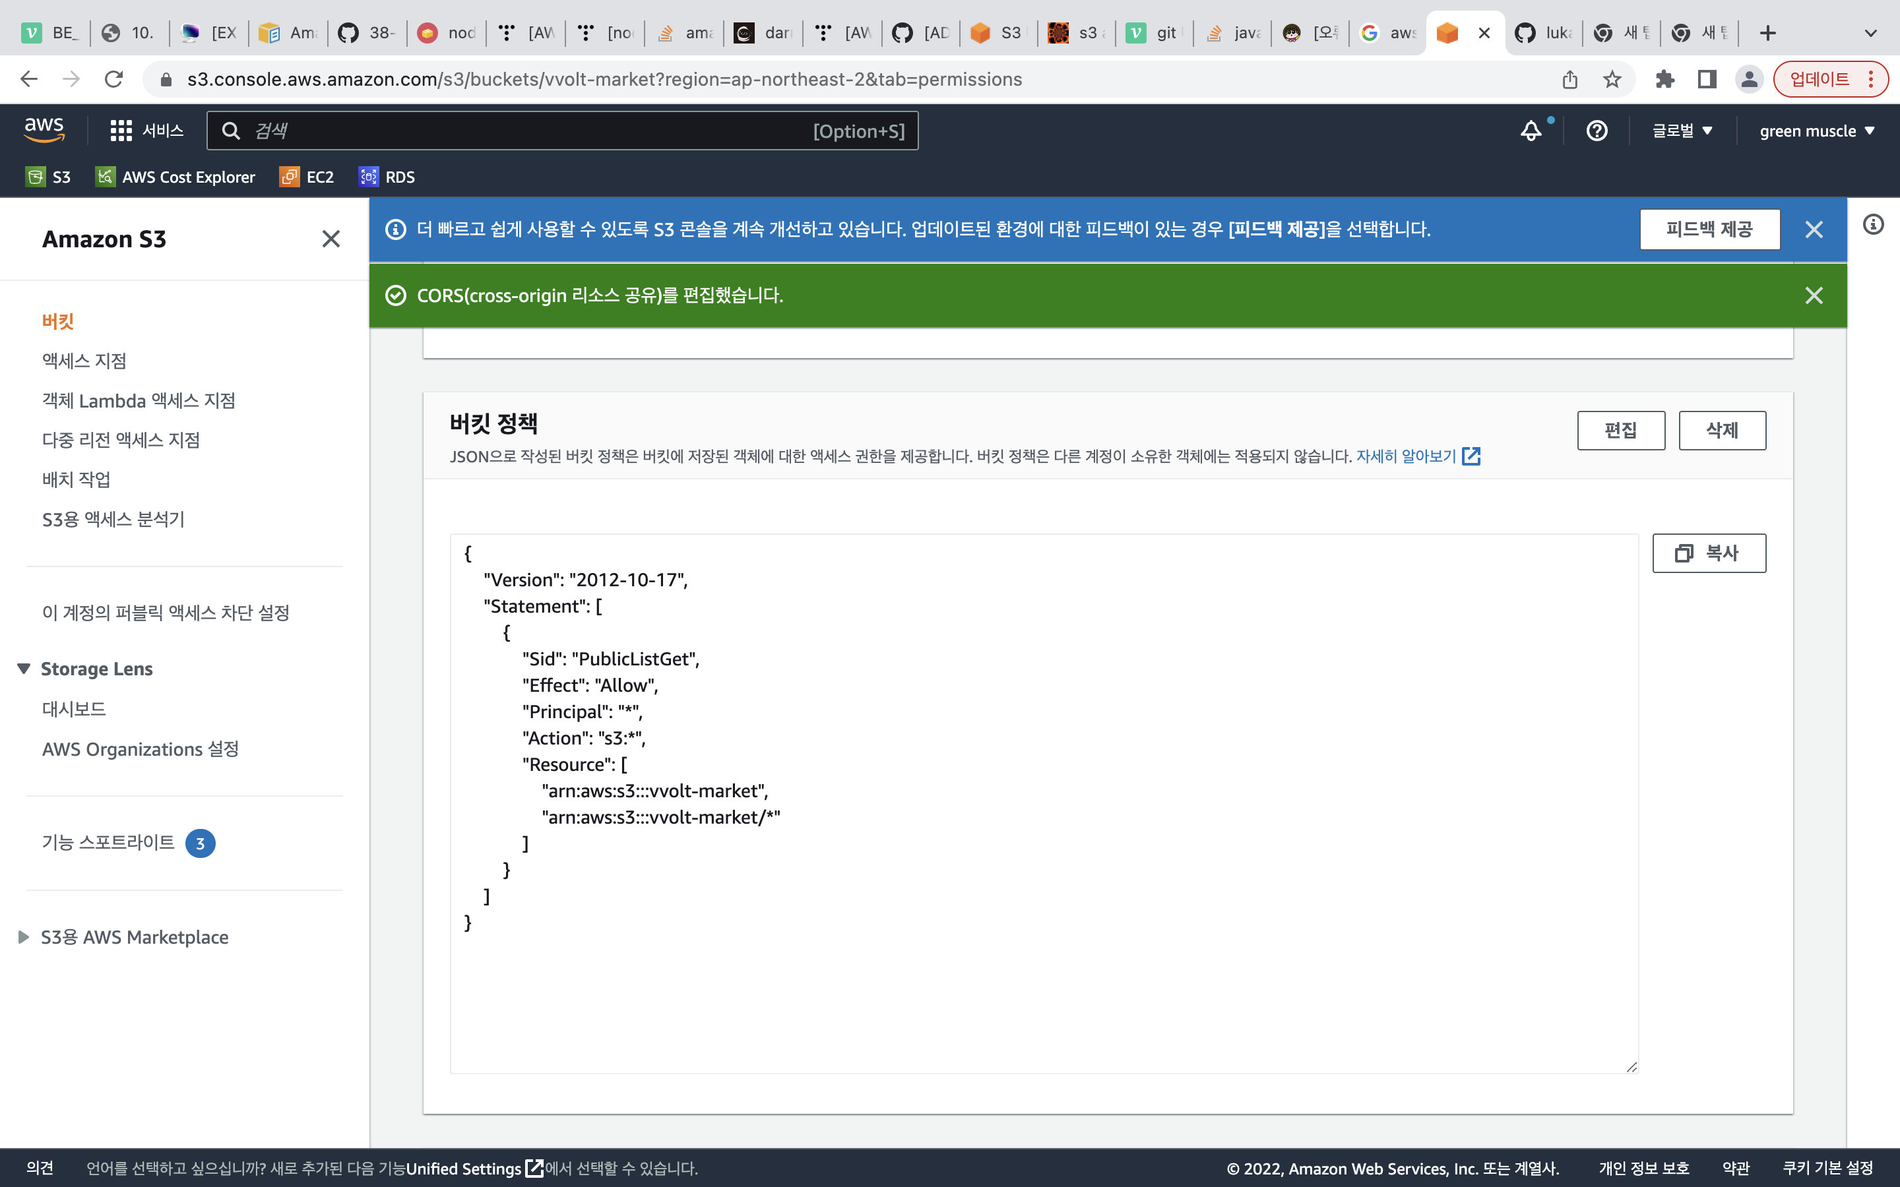Image resolution: width=1900 pixels, height=1187 pixels.
Task: Click the browser forward arrow
Action: pyautogui.click(x=71, y=79)
